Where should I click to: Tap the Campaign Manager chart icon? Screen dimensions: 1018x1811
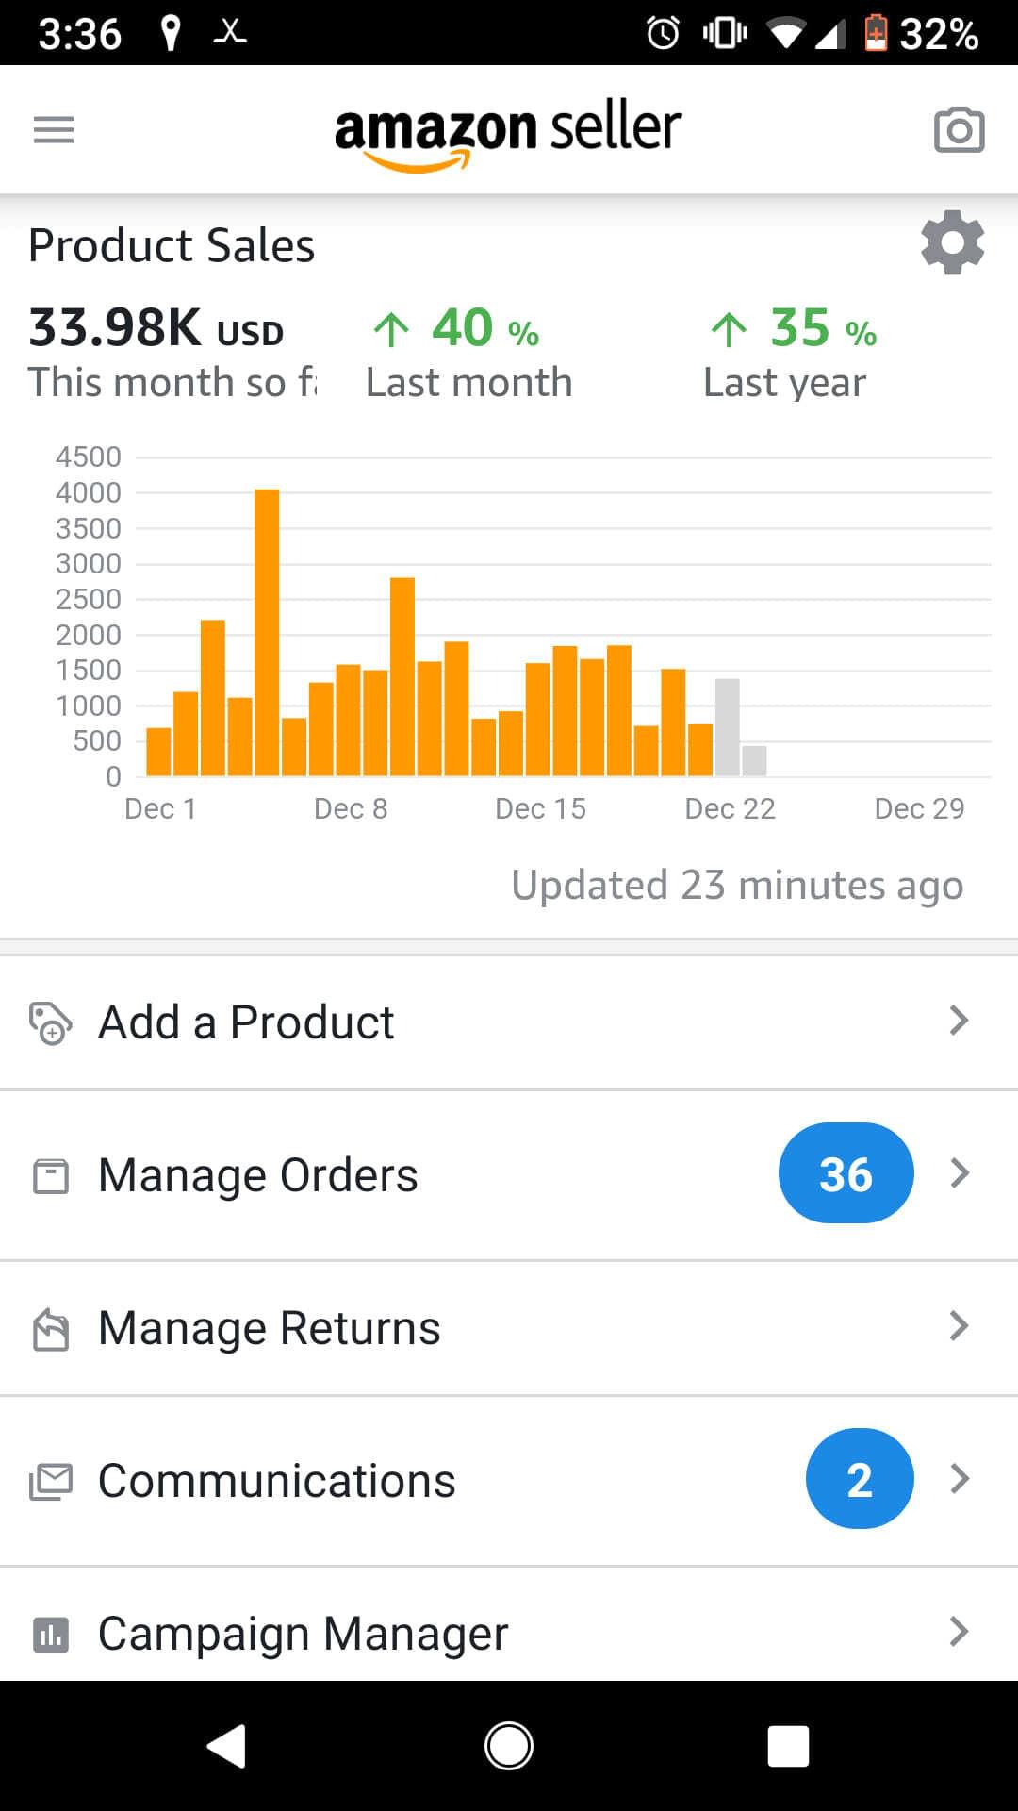point(51,1635)
